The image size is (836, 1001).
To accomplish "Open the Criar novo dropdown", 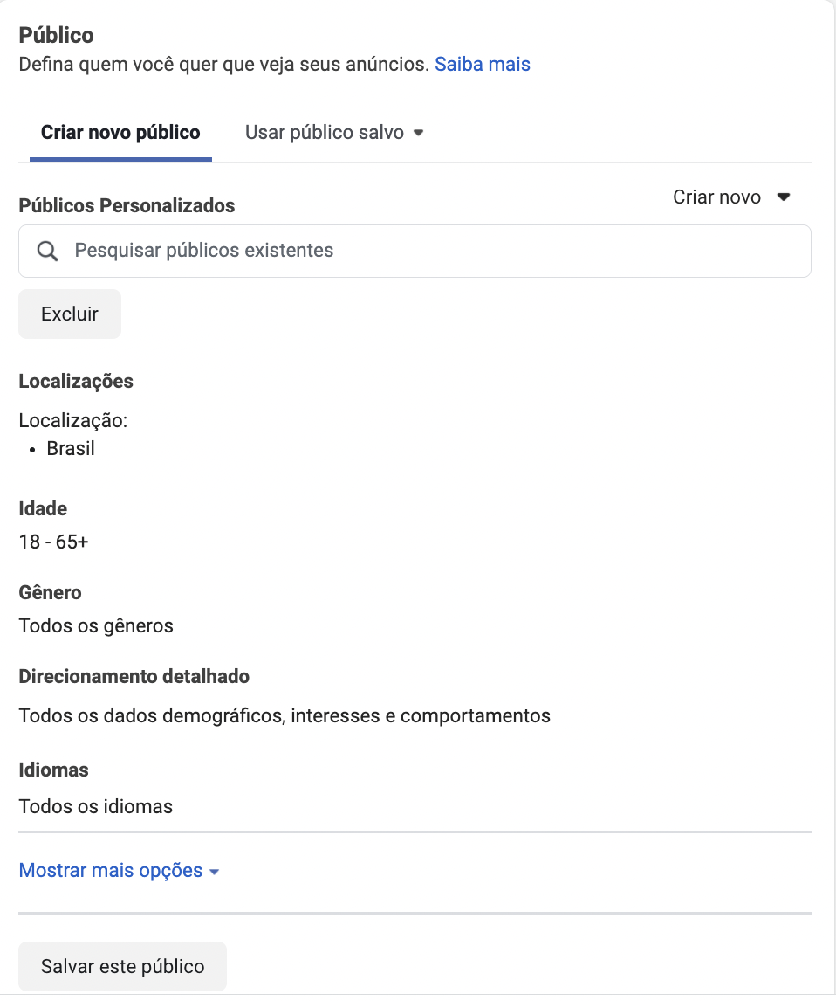I will [x=731, y=197].
